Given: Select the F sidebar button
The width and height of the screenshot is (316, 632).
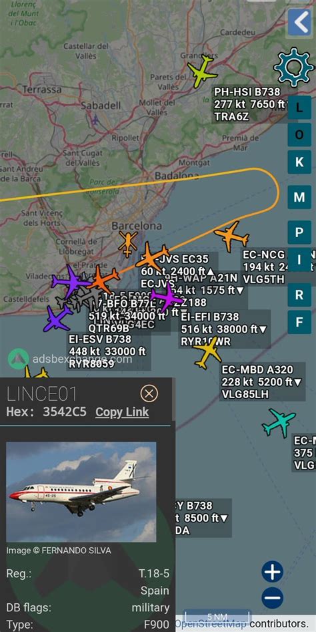Looking at the screenshot, I should tap(299, 322).
